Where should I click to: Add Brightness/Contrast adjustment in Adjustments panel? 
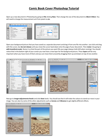point(91,70)
